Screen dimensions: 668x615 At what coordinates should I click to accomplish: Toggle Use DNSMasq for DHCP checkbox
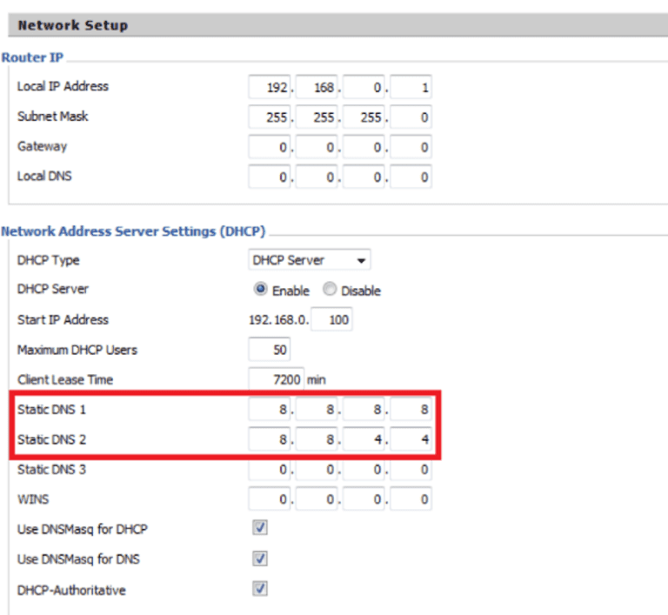pos(259,528)
